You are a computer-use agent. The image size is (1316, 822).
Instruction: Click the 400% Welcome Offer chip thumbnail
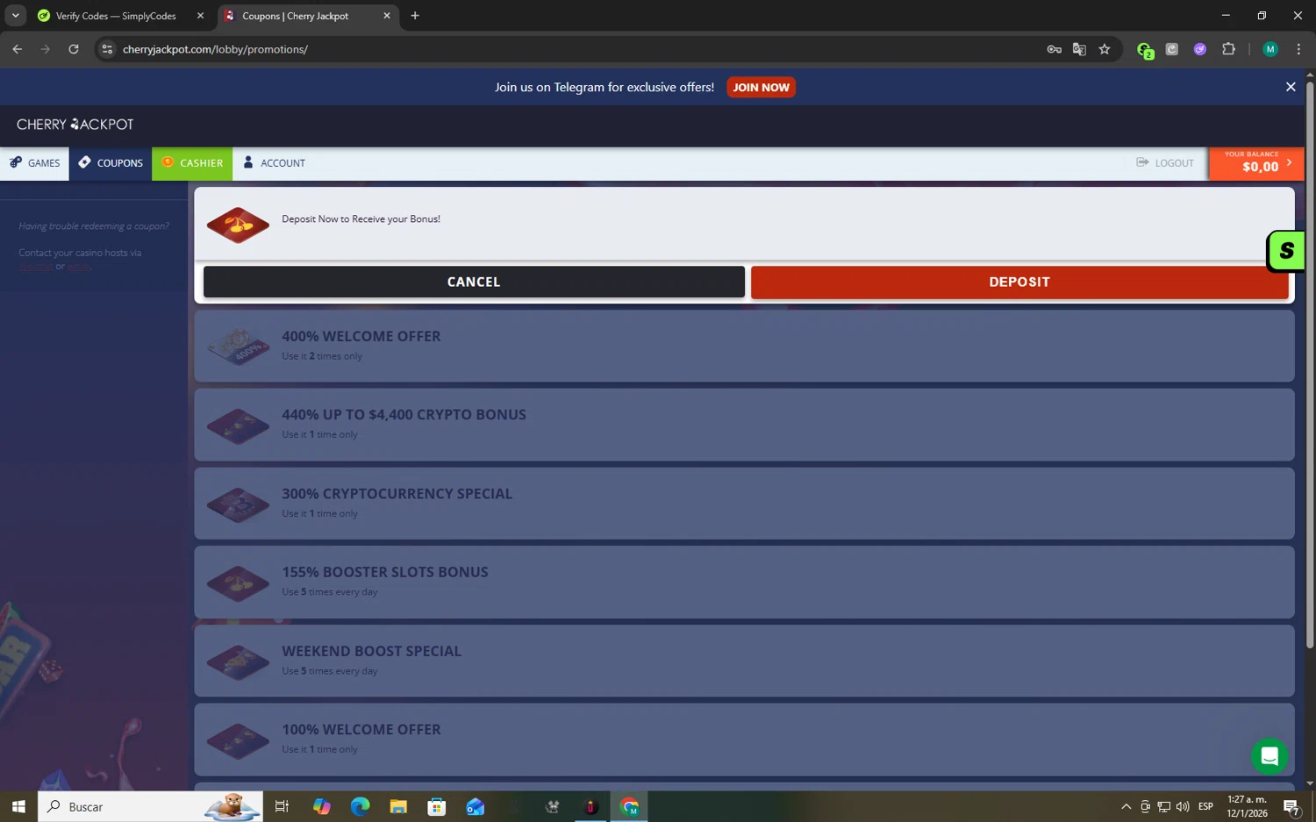238,347
